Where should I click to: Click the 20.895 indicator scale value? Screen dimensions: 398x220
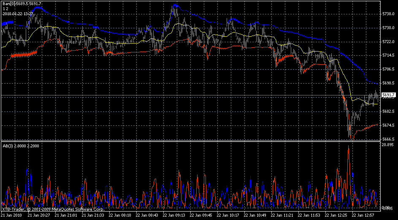coord(387,144)
